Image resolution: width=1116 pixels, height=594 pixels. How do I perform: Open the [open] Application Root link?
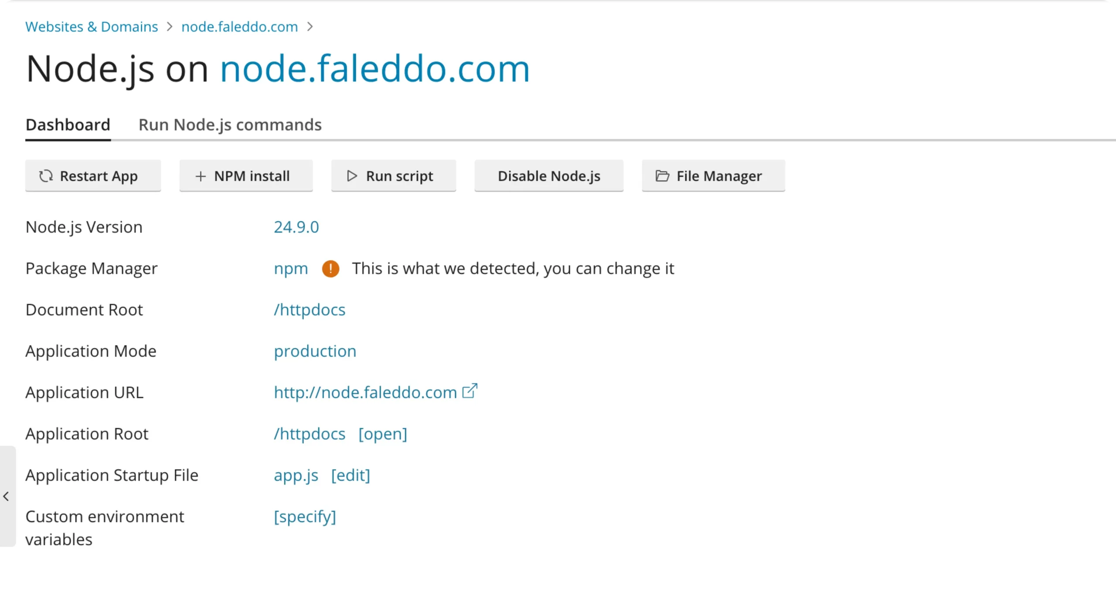(383, 434)
